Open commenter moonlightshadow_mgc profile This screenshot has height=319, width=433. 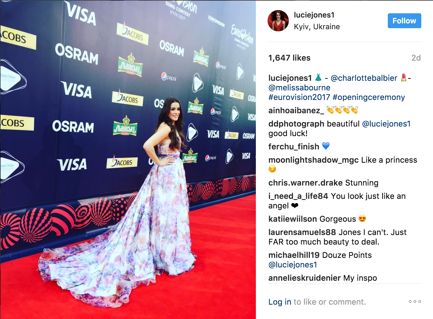314,160
